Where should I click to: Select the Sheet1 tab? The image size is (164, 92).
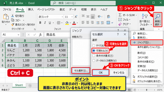[x=19, y=85]
